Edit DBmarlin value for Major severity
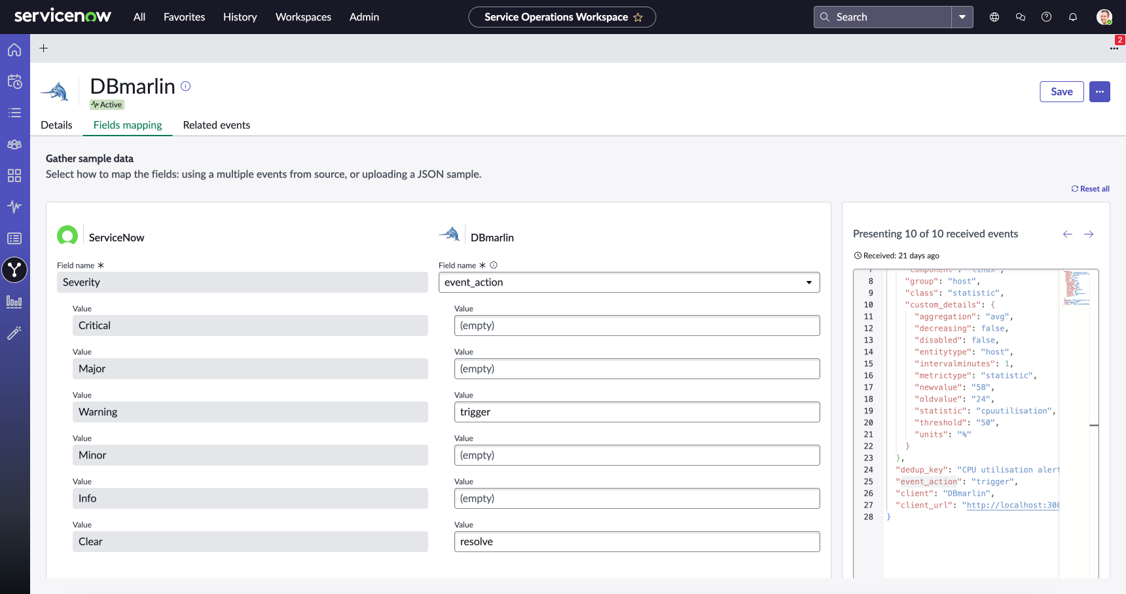 tap(637, 369)
